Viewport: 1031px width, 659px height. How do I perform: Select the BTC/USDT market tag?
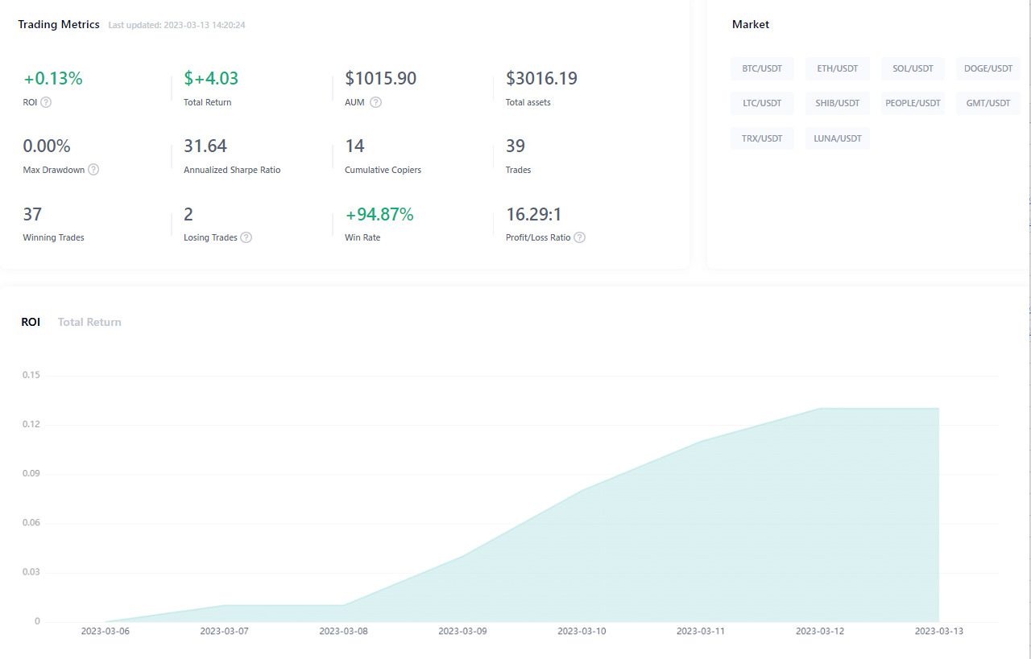pos(762,68)
